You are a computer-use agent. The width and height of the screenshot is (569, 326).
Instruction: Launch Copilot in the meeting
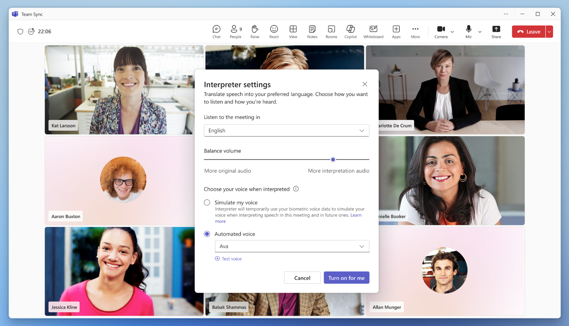[x=350, y=32]
